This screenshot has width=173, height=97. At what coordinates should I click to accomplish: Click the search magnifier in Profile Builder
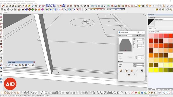pos(137,35)
